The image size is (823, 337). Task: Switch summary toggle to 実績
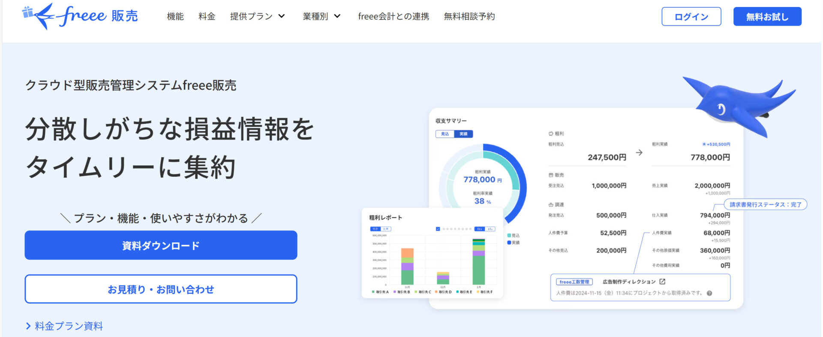463,134
